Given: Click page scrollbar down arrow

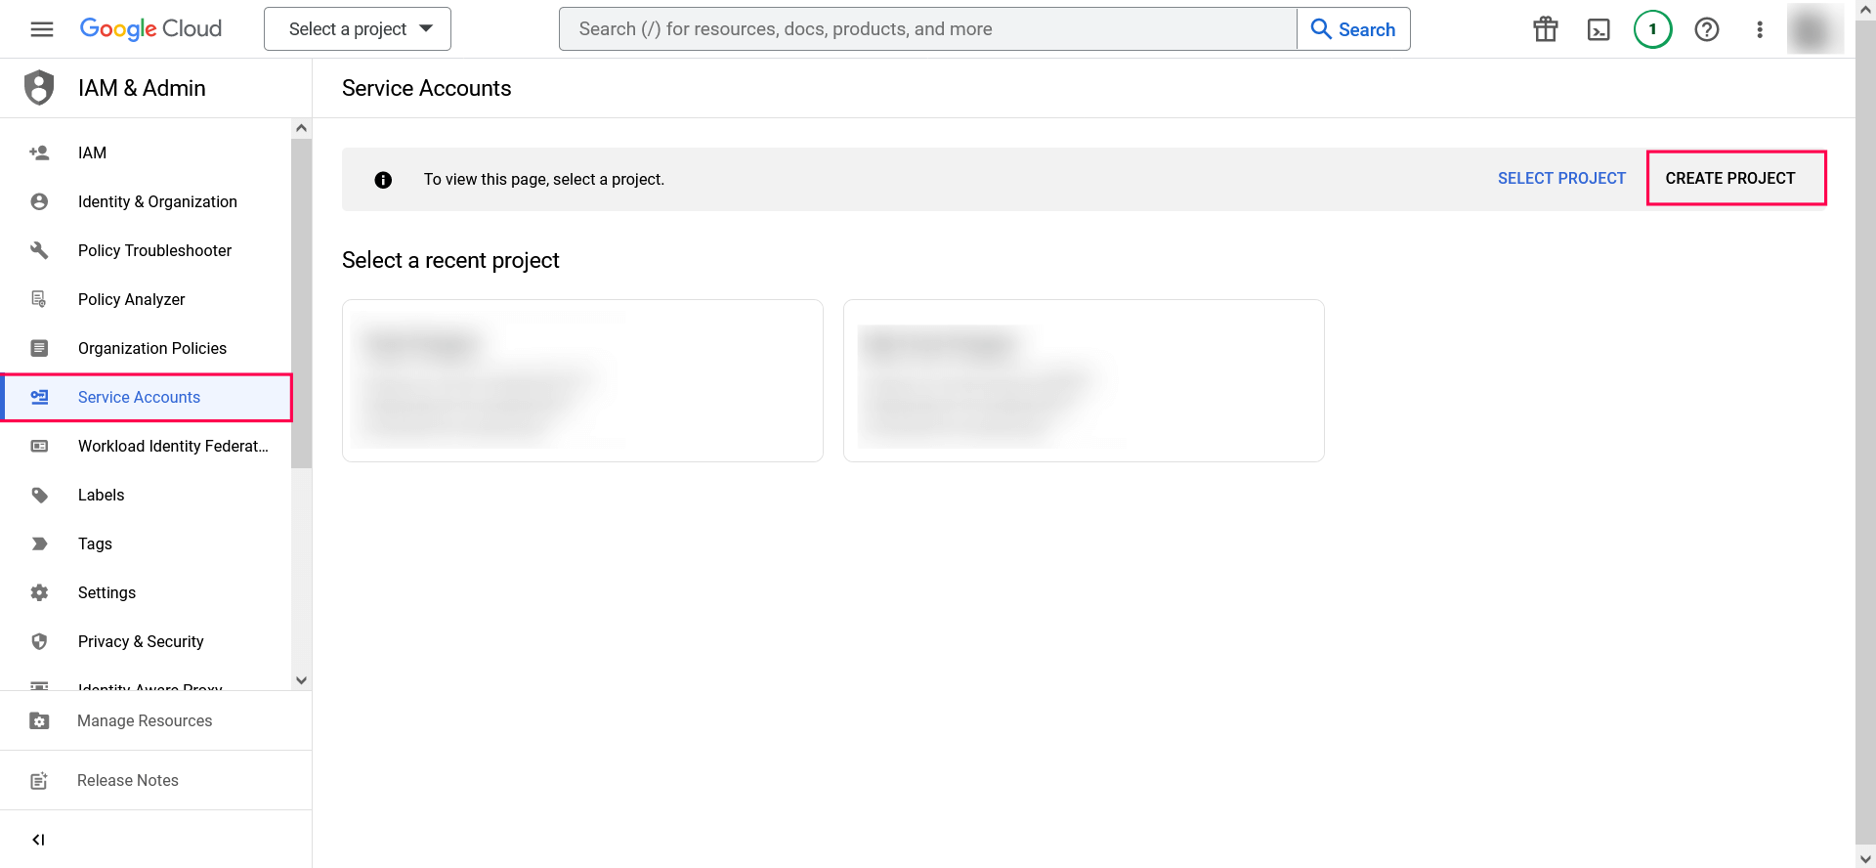Looking at the screenshot, I should coord(1865,858).
